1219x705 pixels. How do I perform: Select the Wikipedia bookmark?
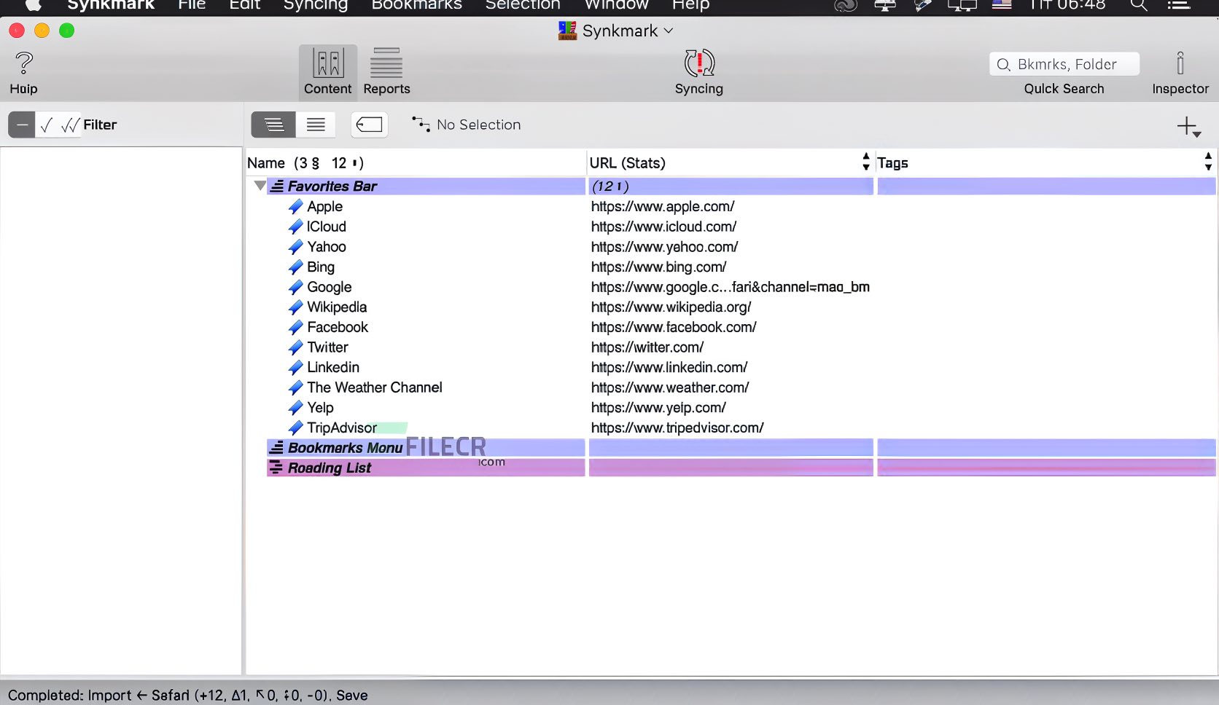click(x=337, y=307)
